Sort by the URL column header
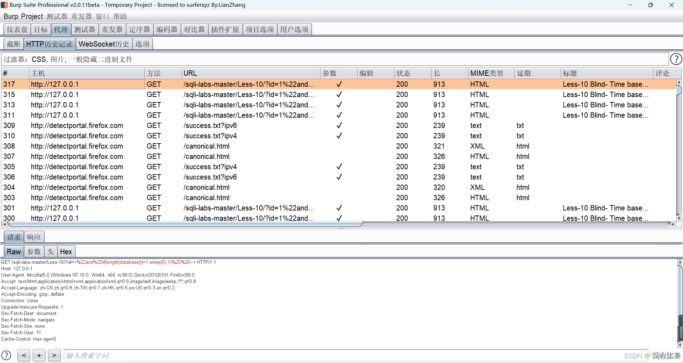Image resolution: width=683 pixels, height=363 pixels. click(251, 73)
